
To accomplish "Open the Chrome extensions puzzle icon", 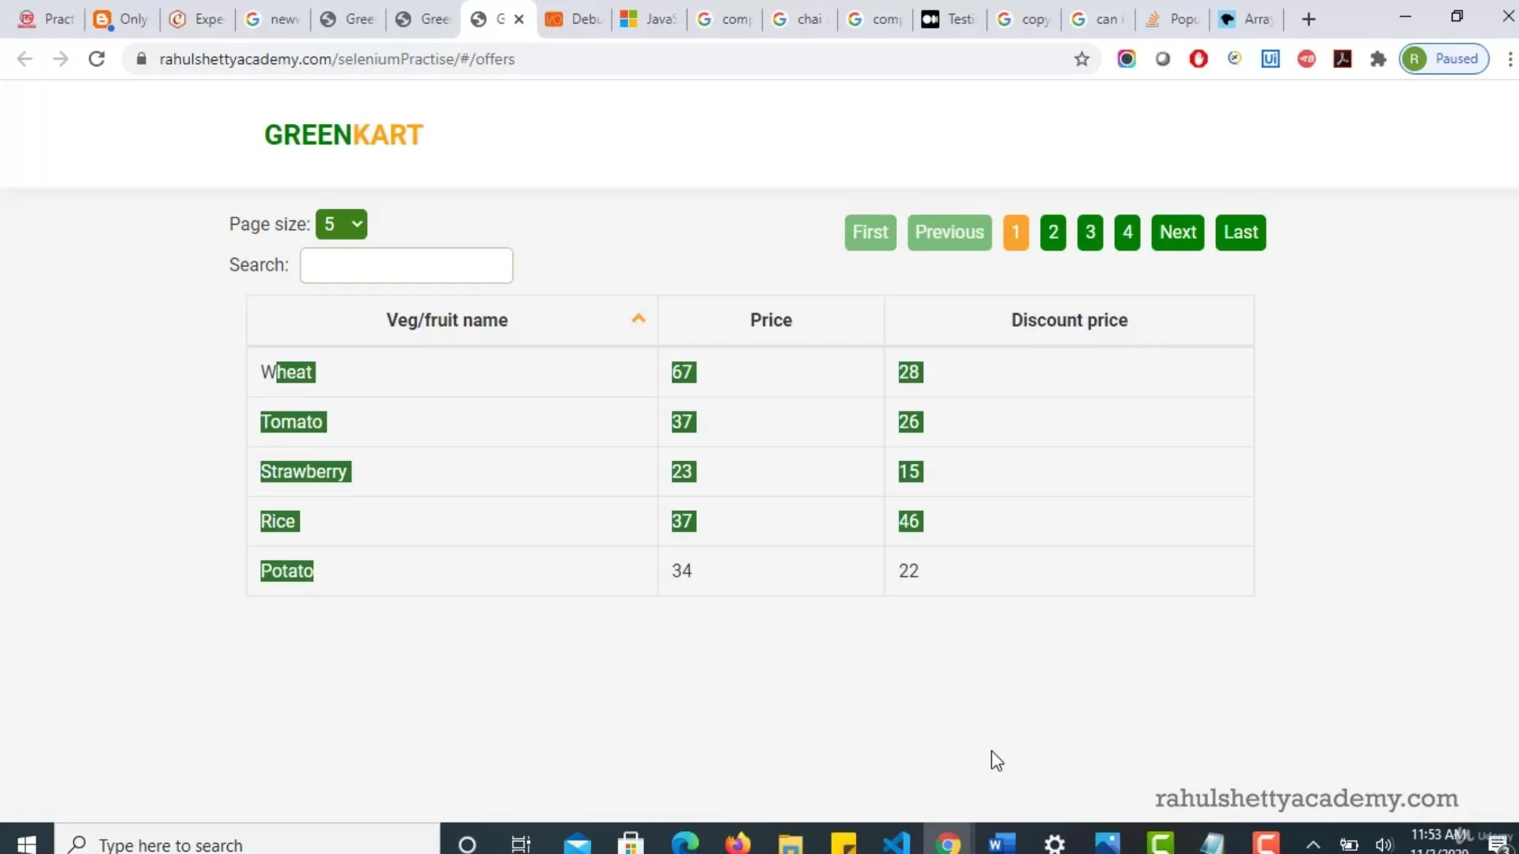I will point(1378,59).
